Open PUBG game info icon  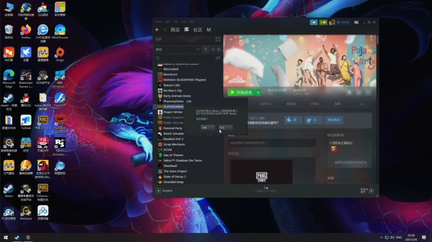[x=358, y=92]
